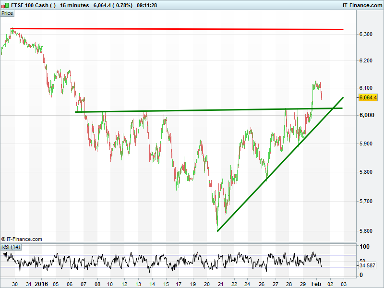Click the 6,300 level on price axis

[x=366, y=34]
